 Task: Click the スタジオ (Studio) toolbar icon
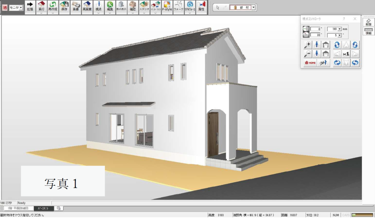[144, 6]
